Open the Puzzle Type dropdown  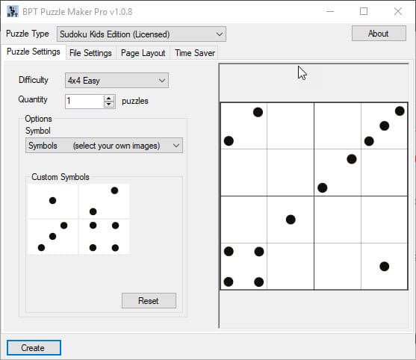click(x=141, y=34)
